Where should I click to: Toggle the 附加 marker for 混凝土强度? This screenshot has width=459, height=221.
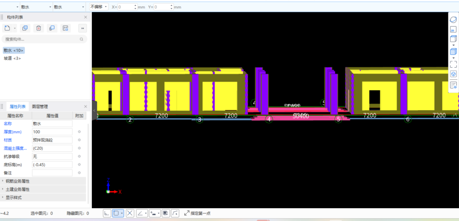(x=79, y=148)
